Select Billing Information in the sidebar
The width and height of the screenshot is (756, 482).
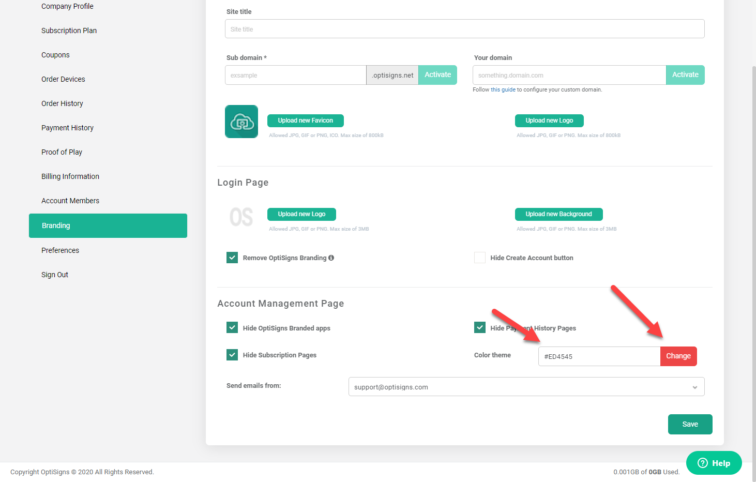click(70, 176)
